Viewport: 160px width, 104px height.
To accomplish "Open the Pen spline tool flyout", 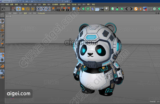I will coord(79,9).
